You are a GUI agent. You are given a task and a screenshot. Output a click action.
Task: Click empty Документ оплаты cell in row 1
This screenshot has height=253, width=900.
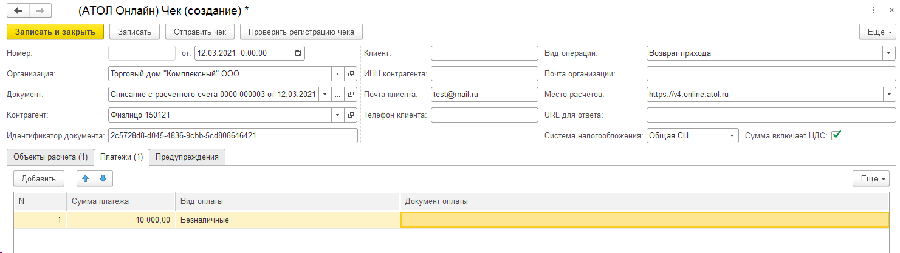point(645,220)
